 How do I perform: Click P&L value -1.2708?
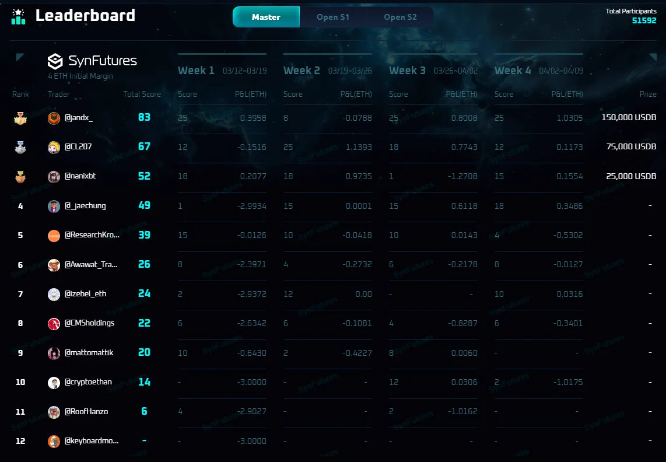pyautogui.click(x=462, y=176)
